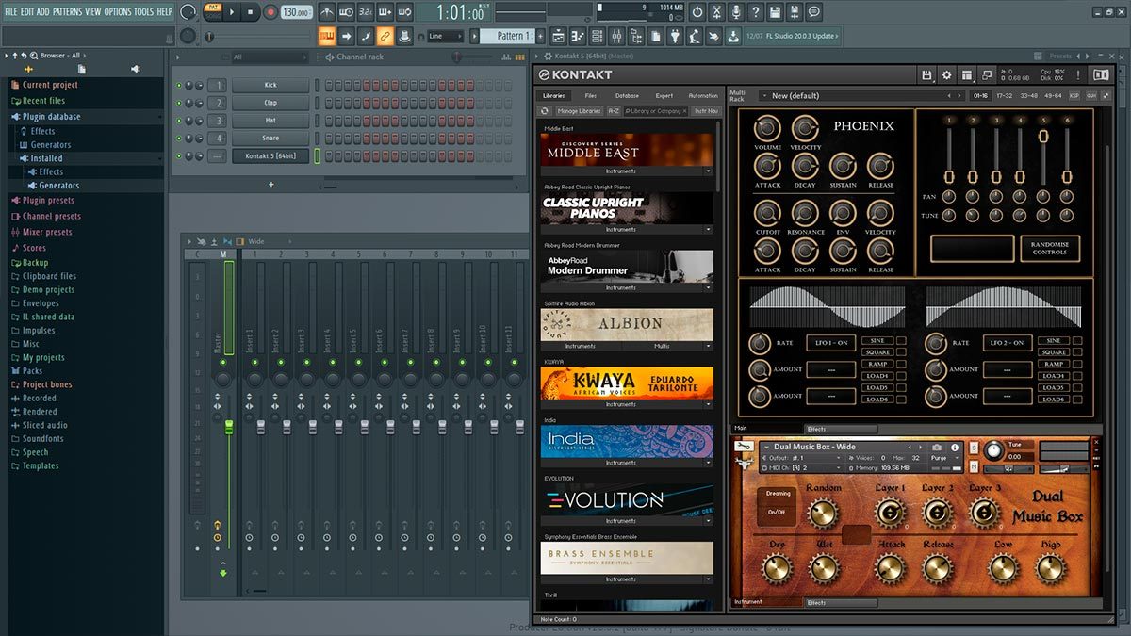Toggle the Hat channel mute LED
This screenshot has height=636, width=1131.
[179, 121]
